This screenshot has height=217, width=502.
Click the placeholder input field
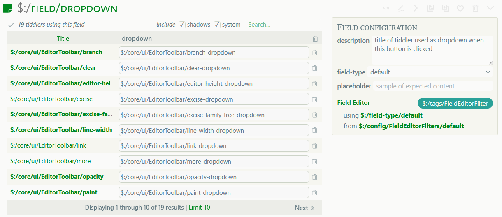(x=432, y=86)
